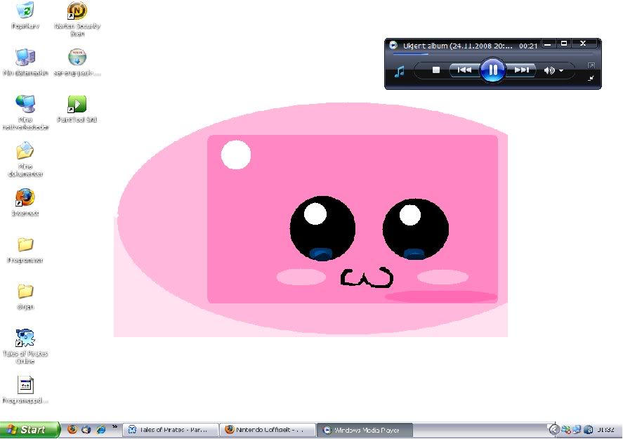Viewport: 623px width, 439px height.
Task: Open Min datamaskin desktop icon
Action: pos(25,58)
